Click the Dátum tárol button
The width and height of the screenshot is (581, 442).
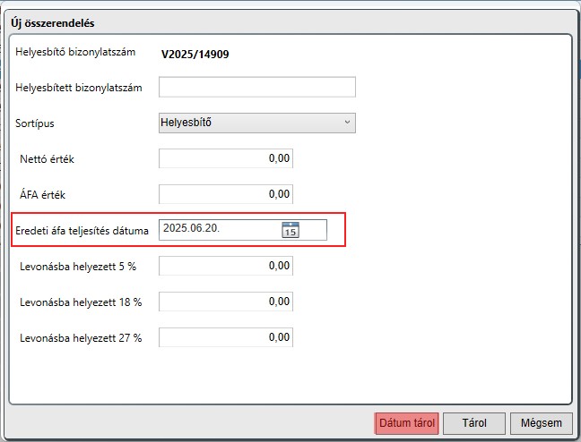(x=406, y=423)
